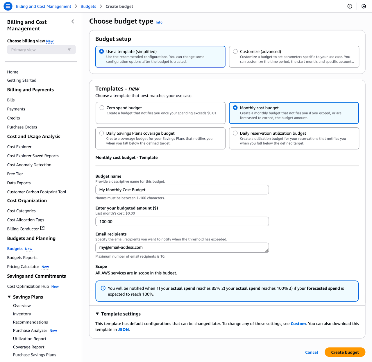Collapse the Savings Plans tree section
Viewport: 372px width, 362px height.
point(9,297)
